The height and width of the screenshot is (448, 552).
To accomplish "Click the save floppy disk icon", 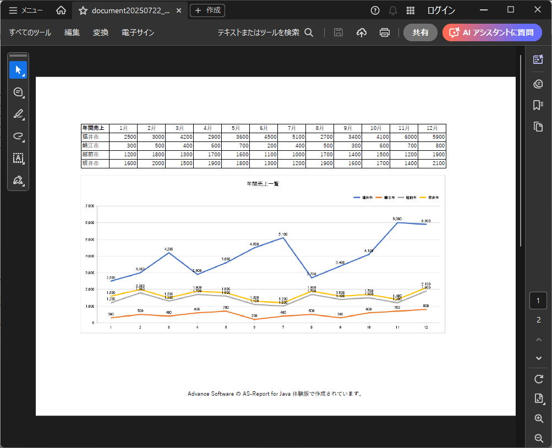I will 338,32.
